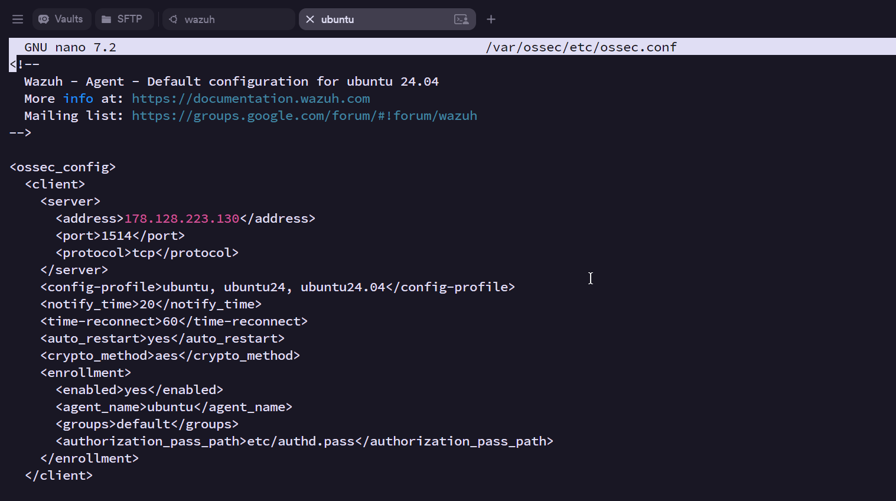Click the time-reconnect 60 line
Viewport: 896px width, 501px height.
(x=174, y=321)
